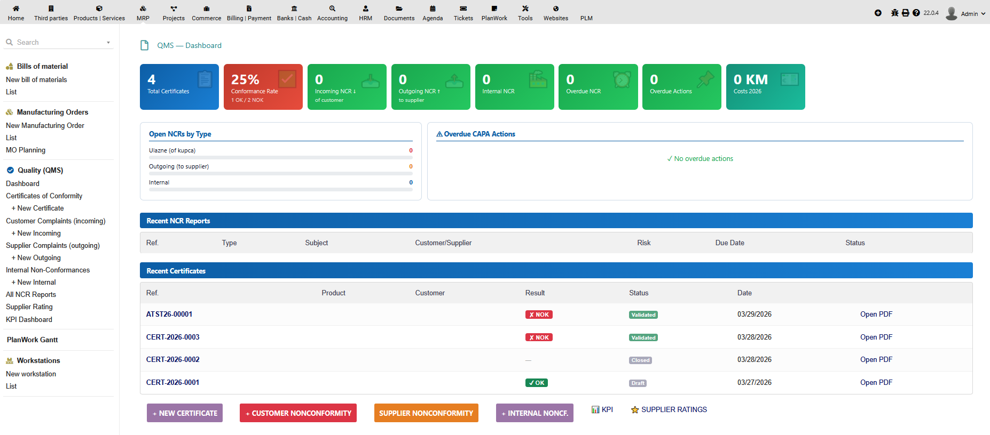This screenshot has width=990, height=435.
Task: Click the + INTERNAL NONCF. button
Action: (535, 413)
